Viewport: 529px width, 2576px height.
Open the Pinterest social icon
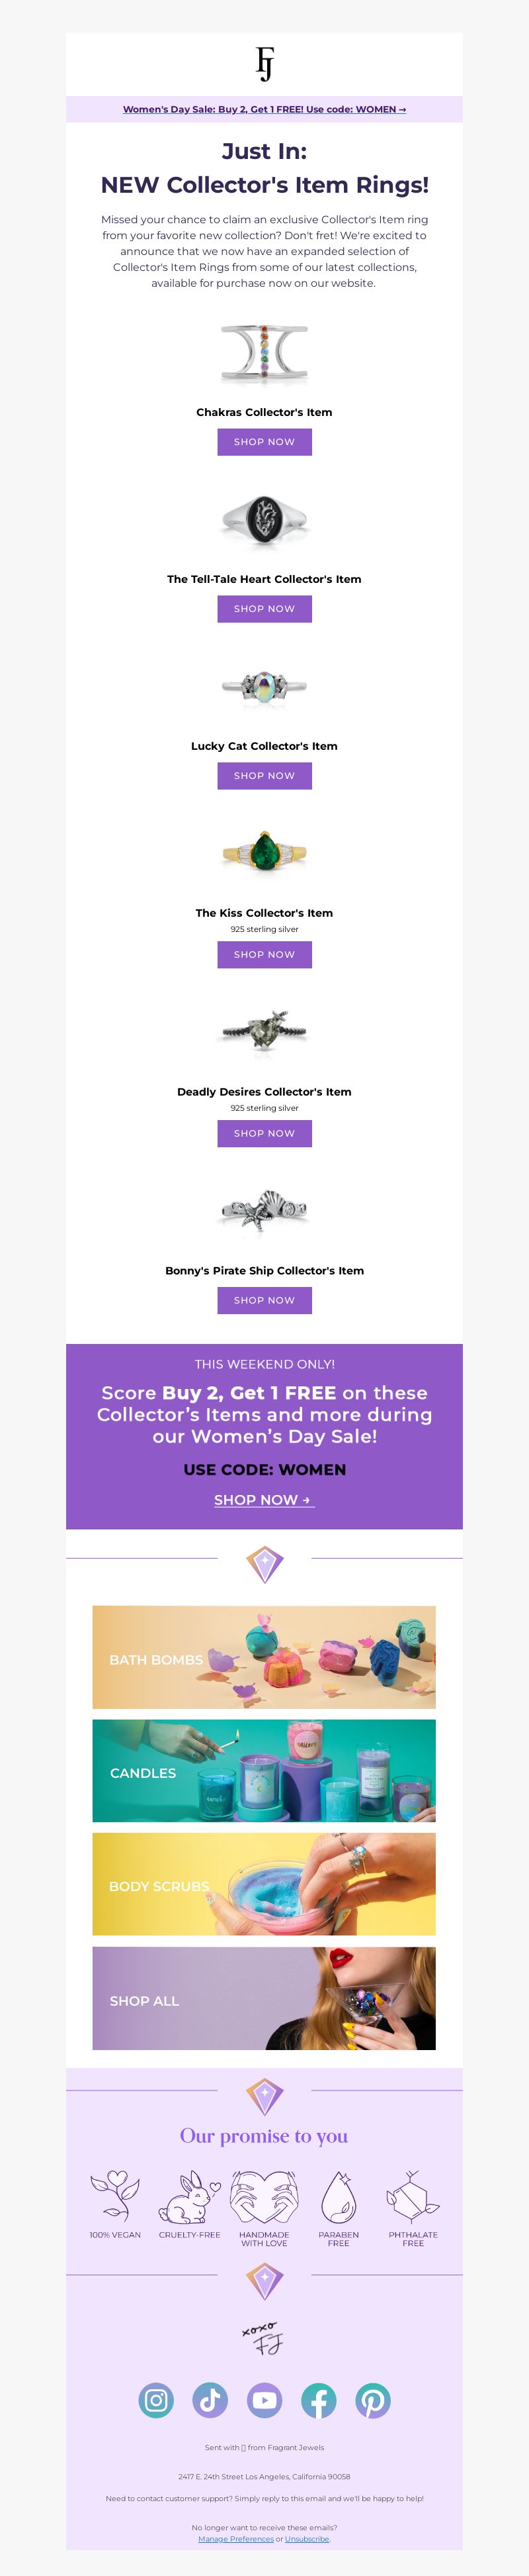tap(374, 2400)
